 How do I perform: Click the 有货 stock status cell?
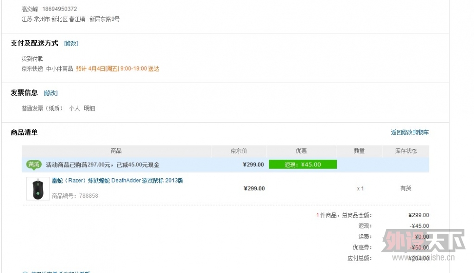tap(406, 188)
